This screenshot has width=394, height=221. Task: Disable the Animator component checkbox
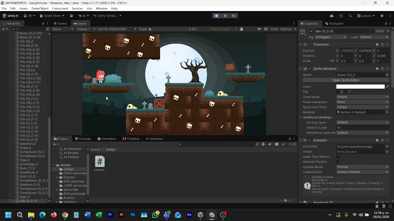tap(310, 140)
